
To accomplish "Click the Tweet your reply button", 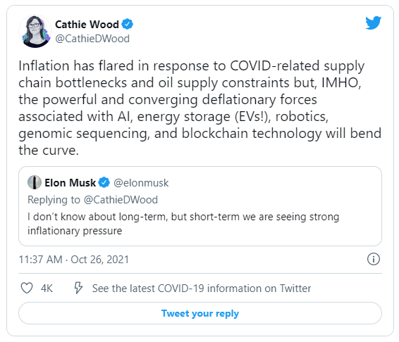I will point(200,313).
